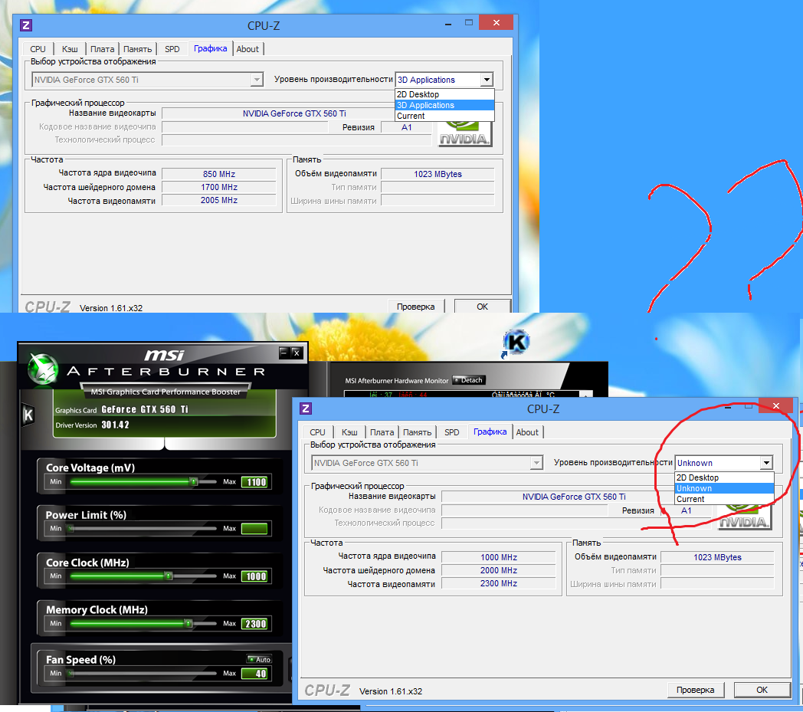The height and width of the screenshot is (712, 803).
Task: Click the Z icon in the 850 MHz CPU-Z title bar
Action: (x=26, y=25)
